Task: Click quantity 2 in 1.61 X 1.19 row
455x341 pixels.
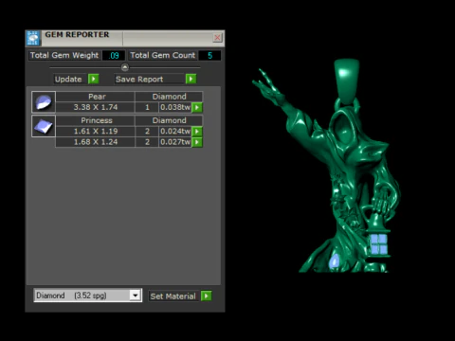Action: pos(147,132)
